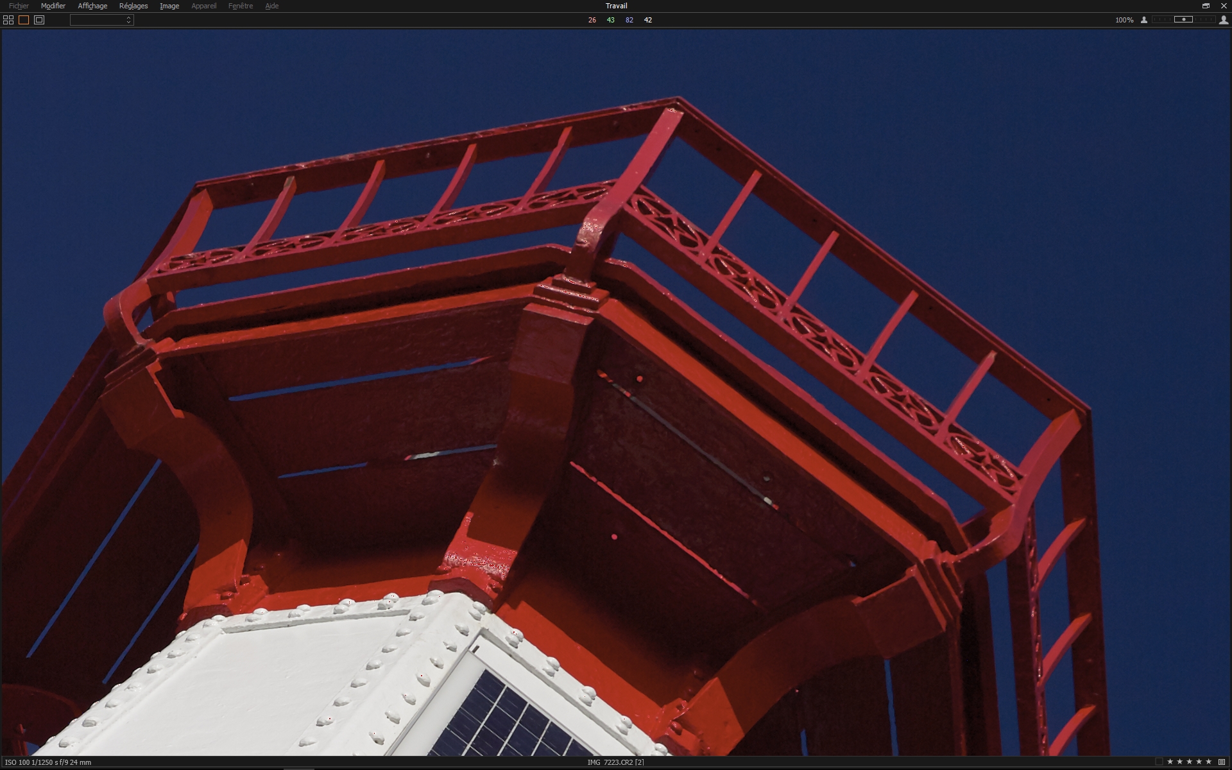Close the application window
1232x770 pixels.
coord(1223,6)
